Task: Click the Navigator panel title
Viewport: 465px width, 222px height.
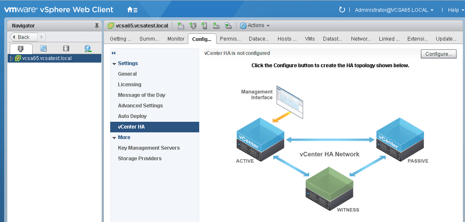Action: click(x=23, y=26)
